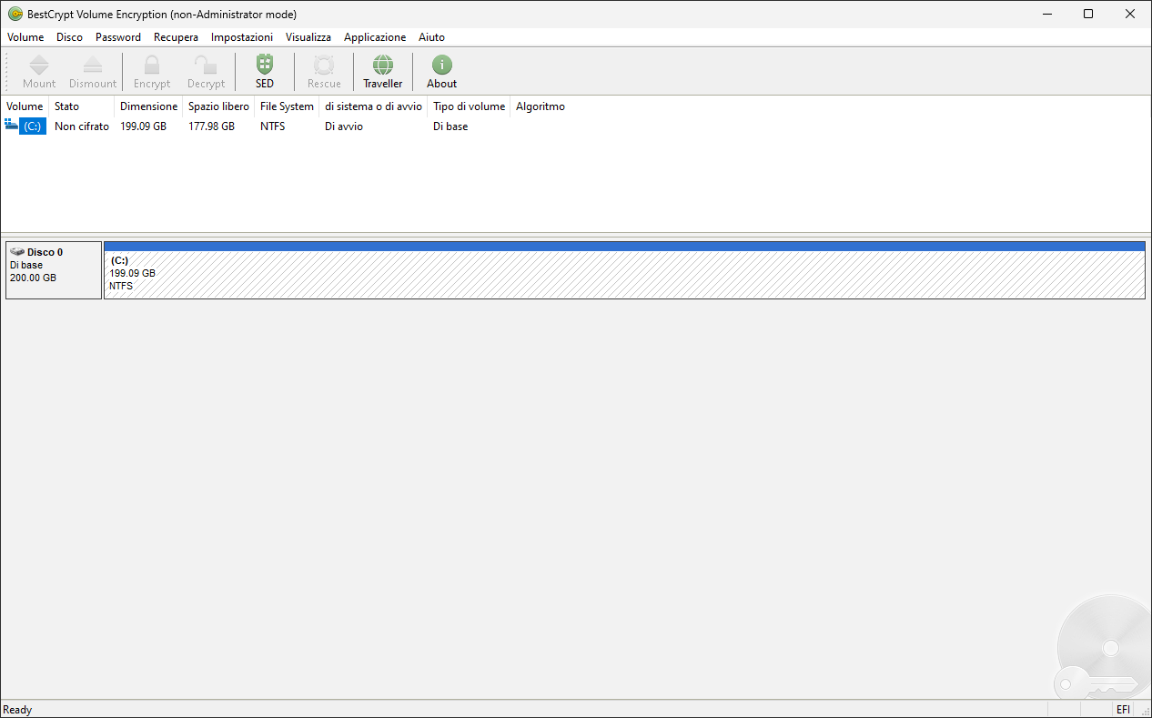Screen dimensions: 1152x718
Task: Open the Applicazione menu
Action: [x=375, y=37]
